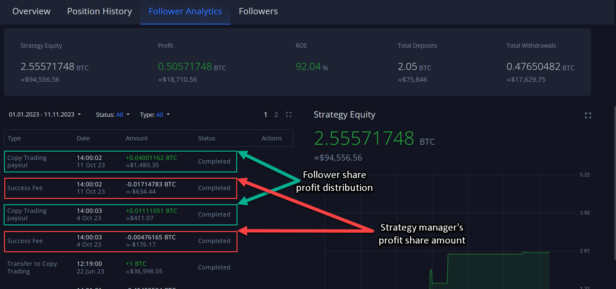Image resolution: width=616 pixels, height=289 pixels.
Task: Open the Position History tab
Action: coord(100,12)
